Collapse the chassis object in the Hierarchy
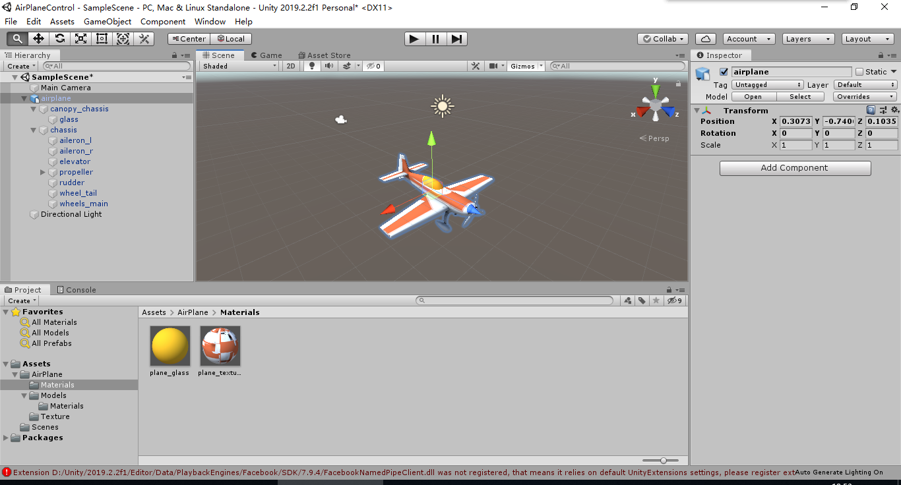The width and height of the screenshot is (901, 485). point(32,130)
